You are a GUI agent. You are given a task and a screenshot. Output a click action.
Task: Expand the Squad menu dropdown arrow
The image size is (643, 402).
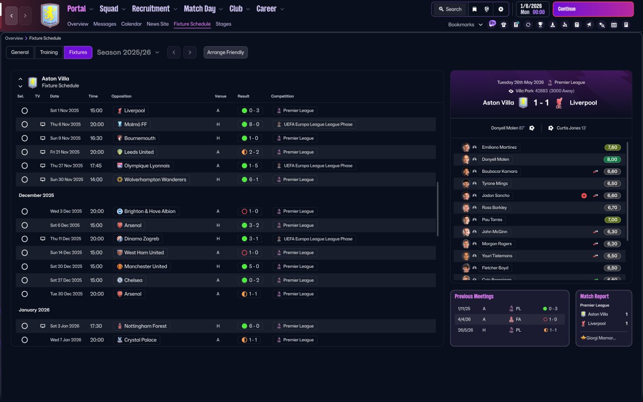[x=124, y=9]
